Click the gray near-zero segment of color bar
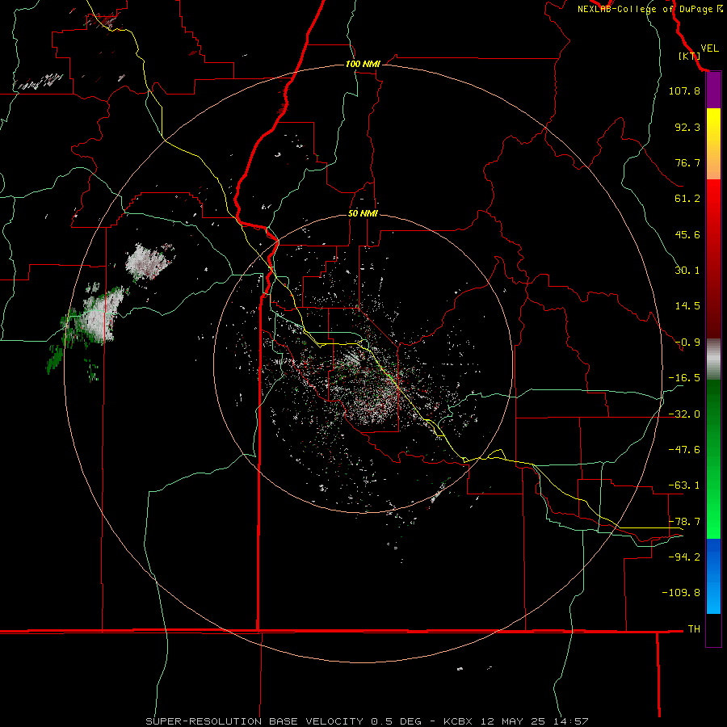The height and width of the screenshot is (727, 727). 713,359
